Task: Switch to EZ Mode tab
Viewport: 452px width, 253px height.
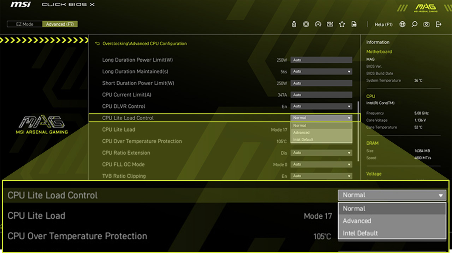Action: (x=24, y=24)
